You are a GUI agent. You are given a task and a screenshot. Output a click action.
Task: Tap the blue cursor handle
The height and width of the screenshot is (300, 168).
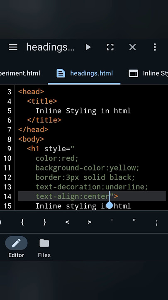(x=110, y=205)
